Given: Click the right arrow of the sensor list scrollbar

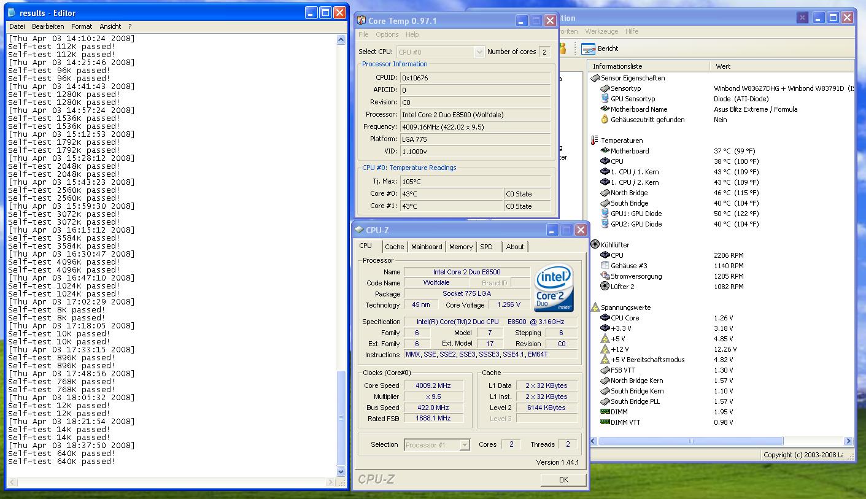Looking at the screenshot, I should pyautogui.click(x=849, y=441).
